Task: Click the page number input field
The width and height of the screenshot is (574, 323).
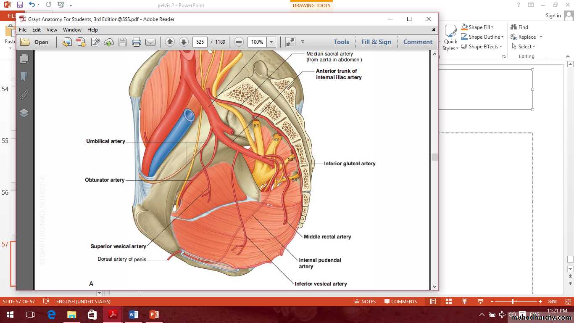Action: [200, 42]
